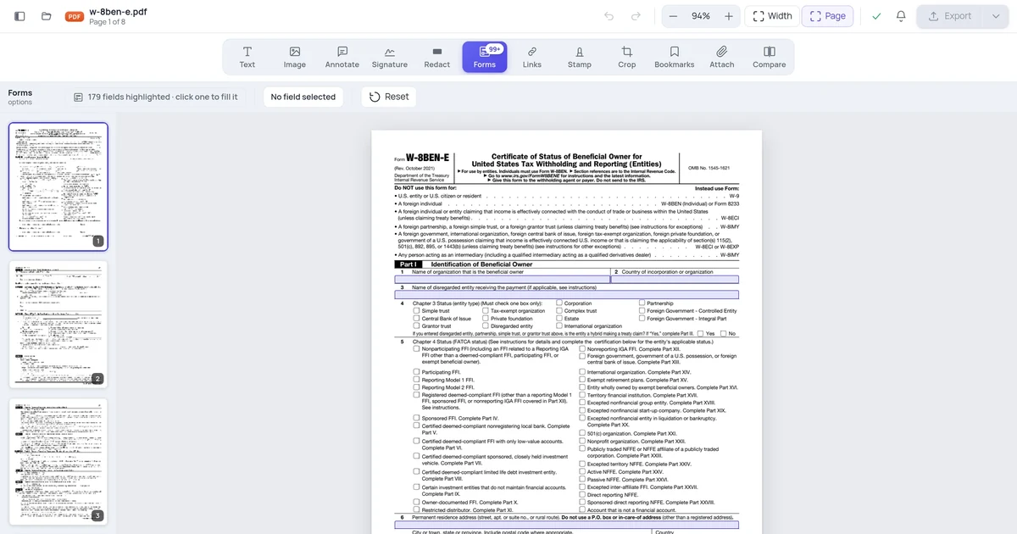This screenshot has height=534, width=1017.
Task: Check the Private foundation checkbox
Action: pos(486,319)
